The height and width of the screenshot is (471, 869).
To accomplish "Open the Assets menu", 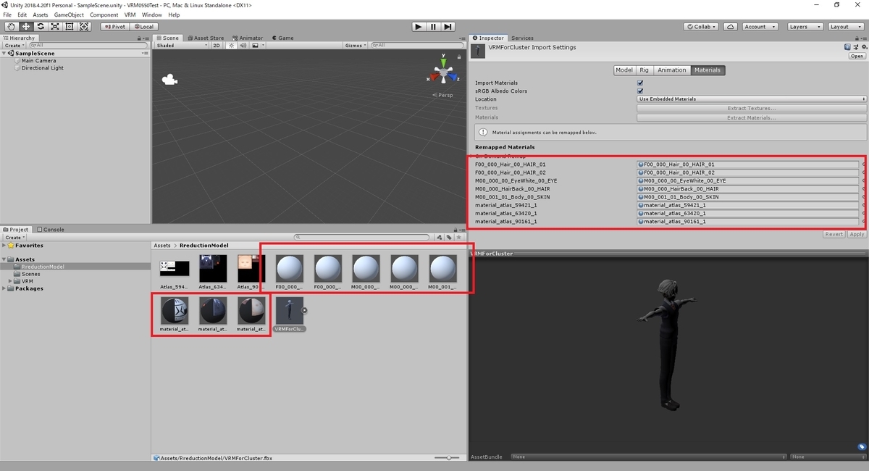I will coord(41,14).
